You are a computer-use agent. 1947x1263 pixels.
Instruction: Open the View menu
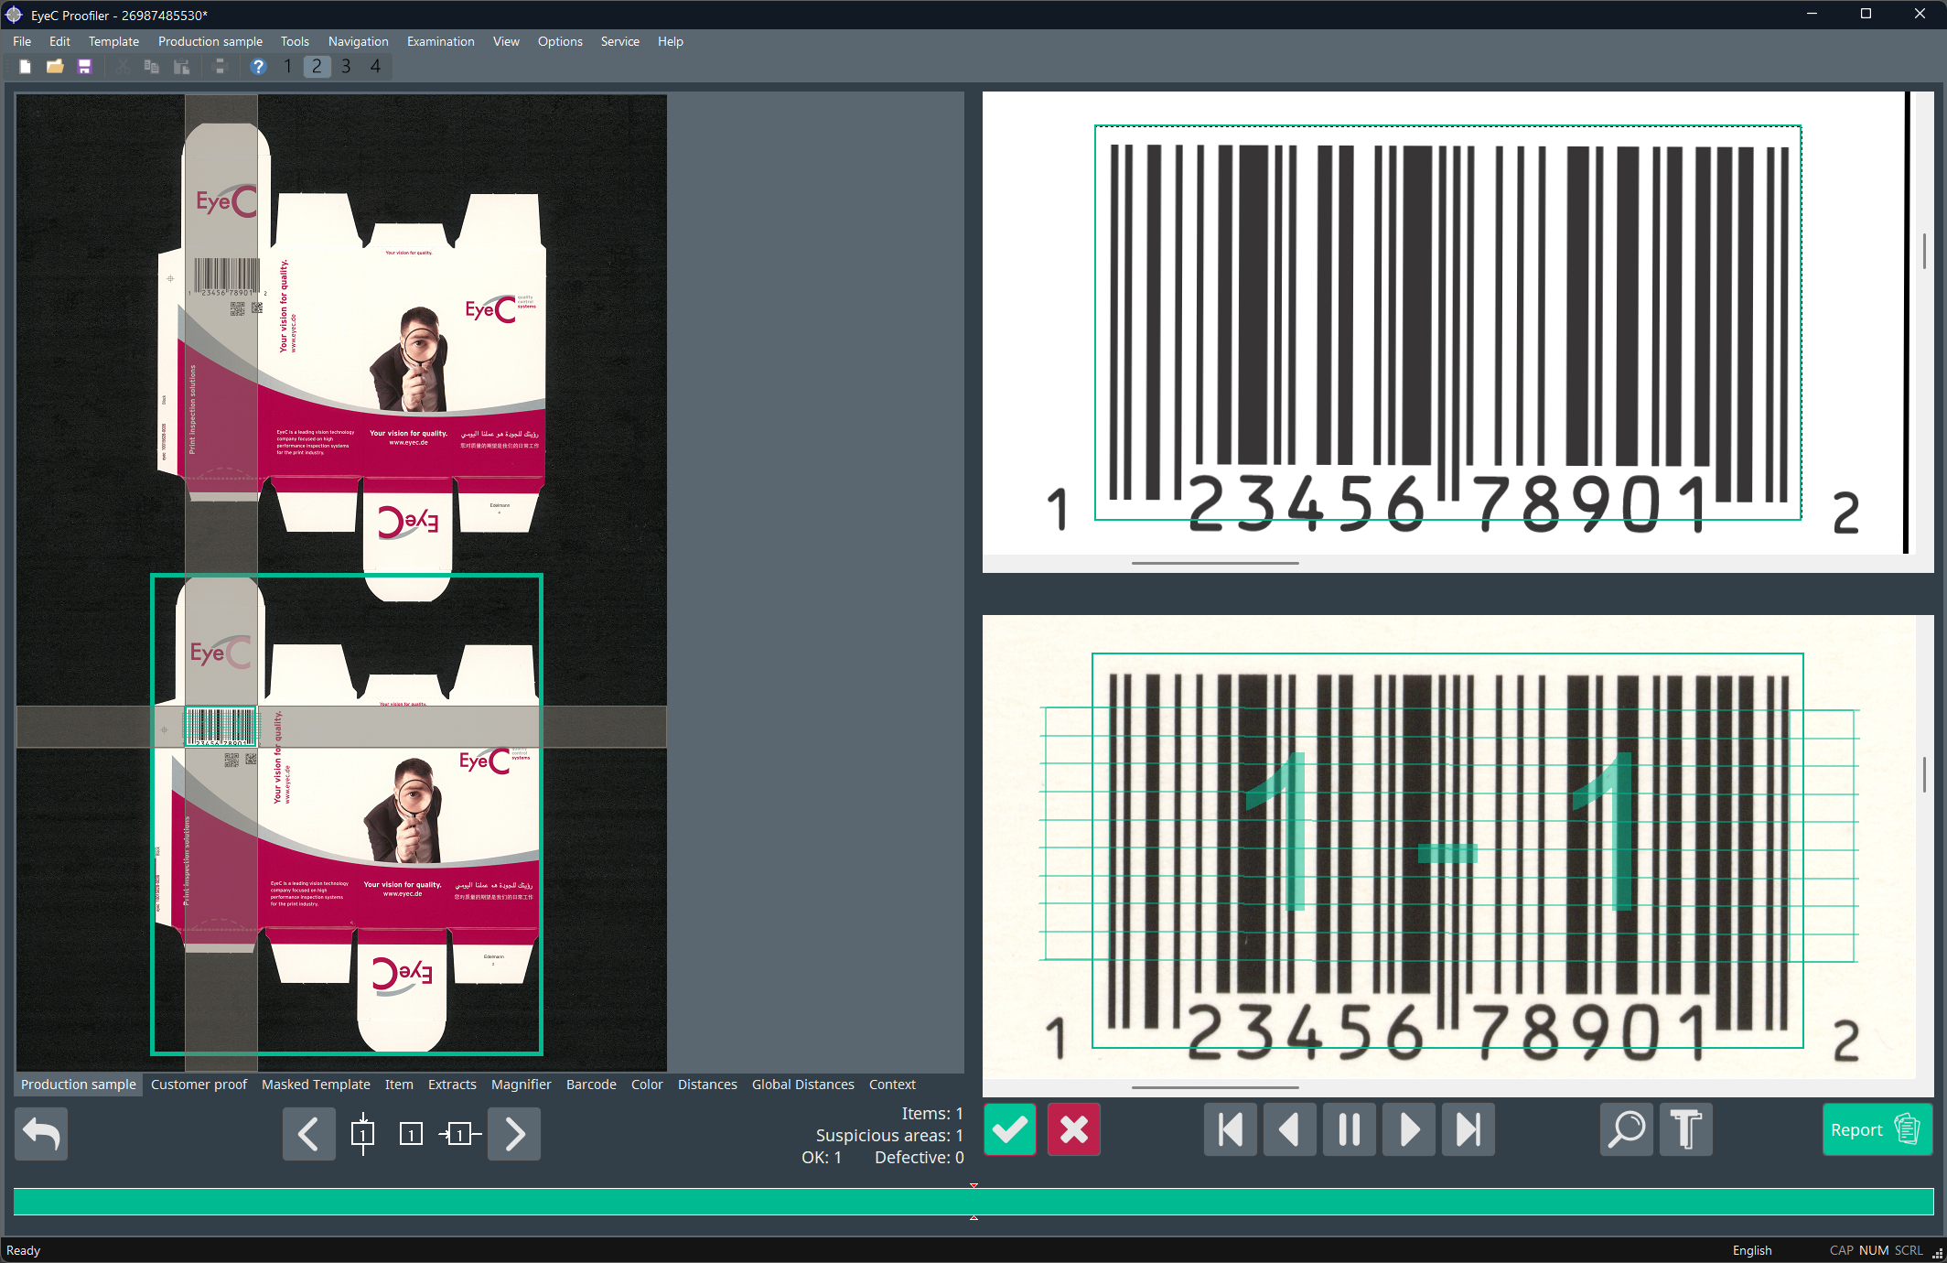click(506, 41)
